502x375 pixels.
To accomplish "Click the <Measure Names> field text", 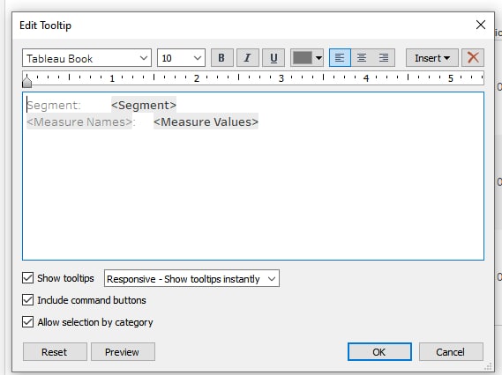I will pos(79,121).
